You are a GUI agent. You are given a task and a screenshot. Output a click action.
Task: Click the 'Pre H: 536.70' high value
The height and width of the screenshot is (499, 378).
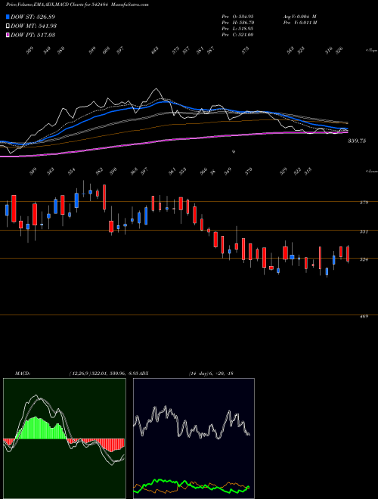(237, 23)
